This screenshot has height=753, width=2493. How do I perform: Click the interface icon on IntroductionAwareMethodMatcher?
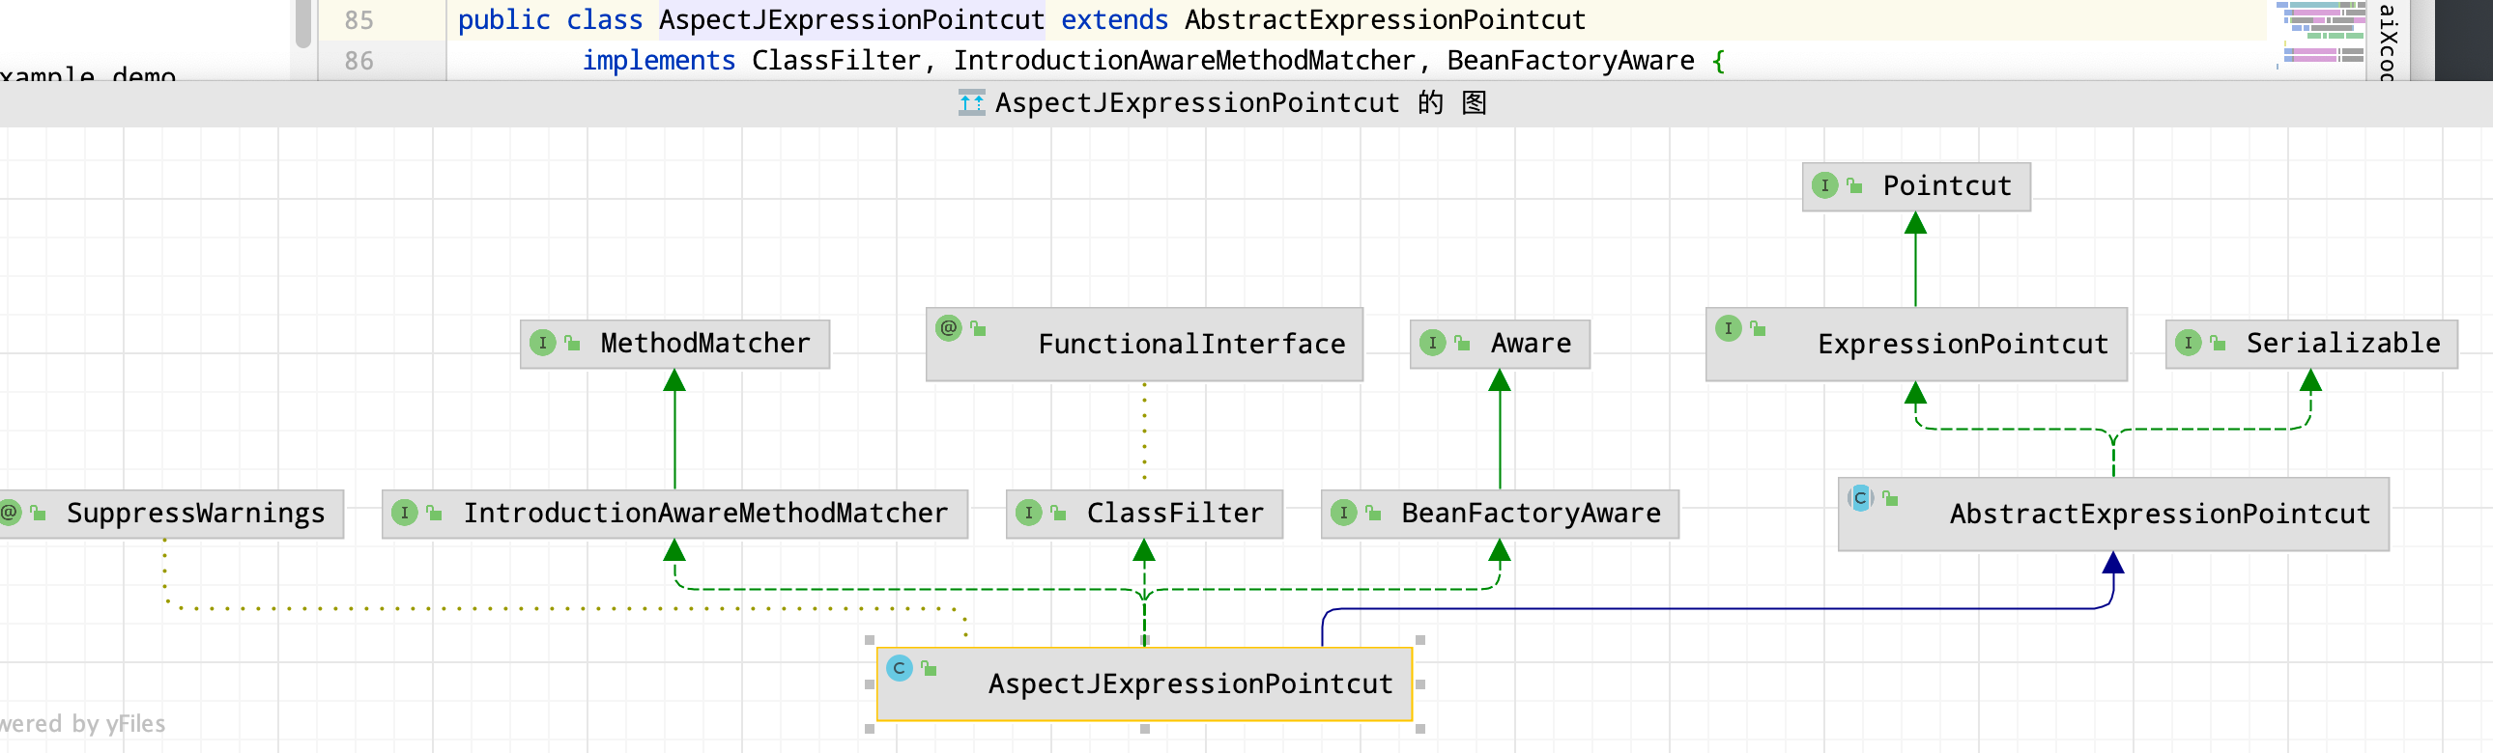405,514
